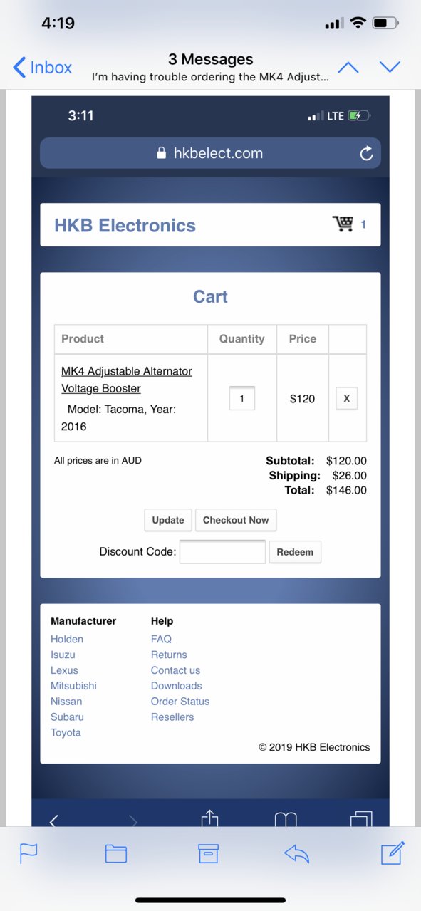Click the HKB Electronics site title
Viewport: 421px width, 911px height.
[125, 225]
